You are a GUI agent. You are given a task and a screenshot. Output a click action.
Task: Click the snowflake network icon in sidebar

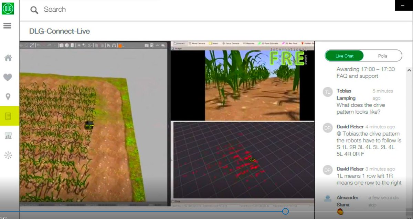pyautogui.click(x=8, y=155)
